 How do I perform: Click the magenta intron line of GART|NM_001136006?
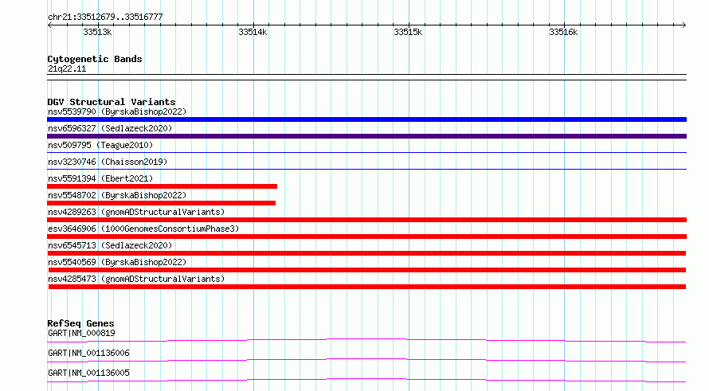(366, 360)
